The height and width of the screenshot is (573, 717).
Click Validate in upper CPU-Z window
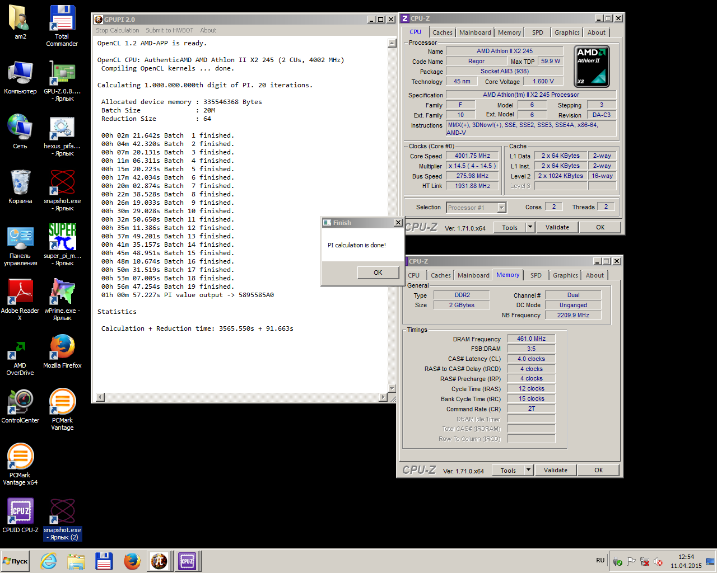click(x=557, y=227)
